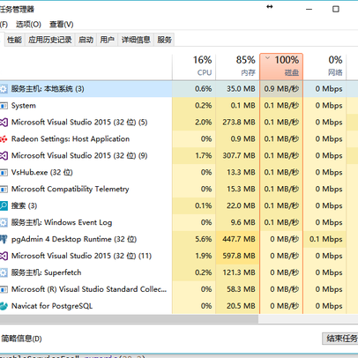Click the 35.0 MB memory cell

[x=238, y=89]
